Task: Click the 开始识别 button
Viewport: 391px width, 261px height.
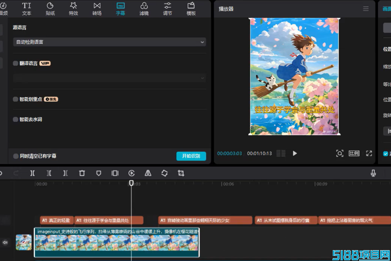Action: click(x=191, y=156)
